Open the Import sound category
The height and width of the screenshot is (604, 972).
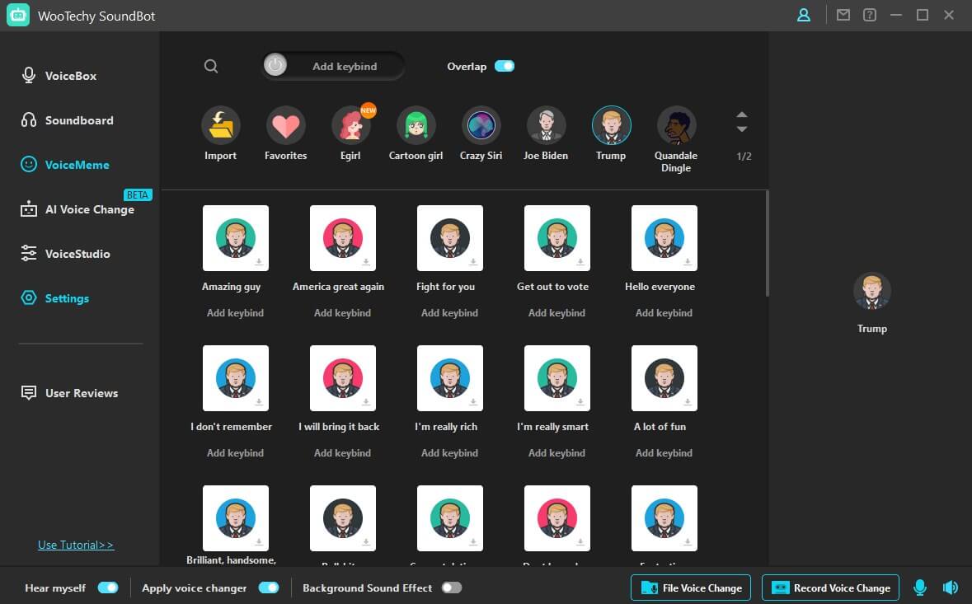coord(220,126)
